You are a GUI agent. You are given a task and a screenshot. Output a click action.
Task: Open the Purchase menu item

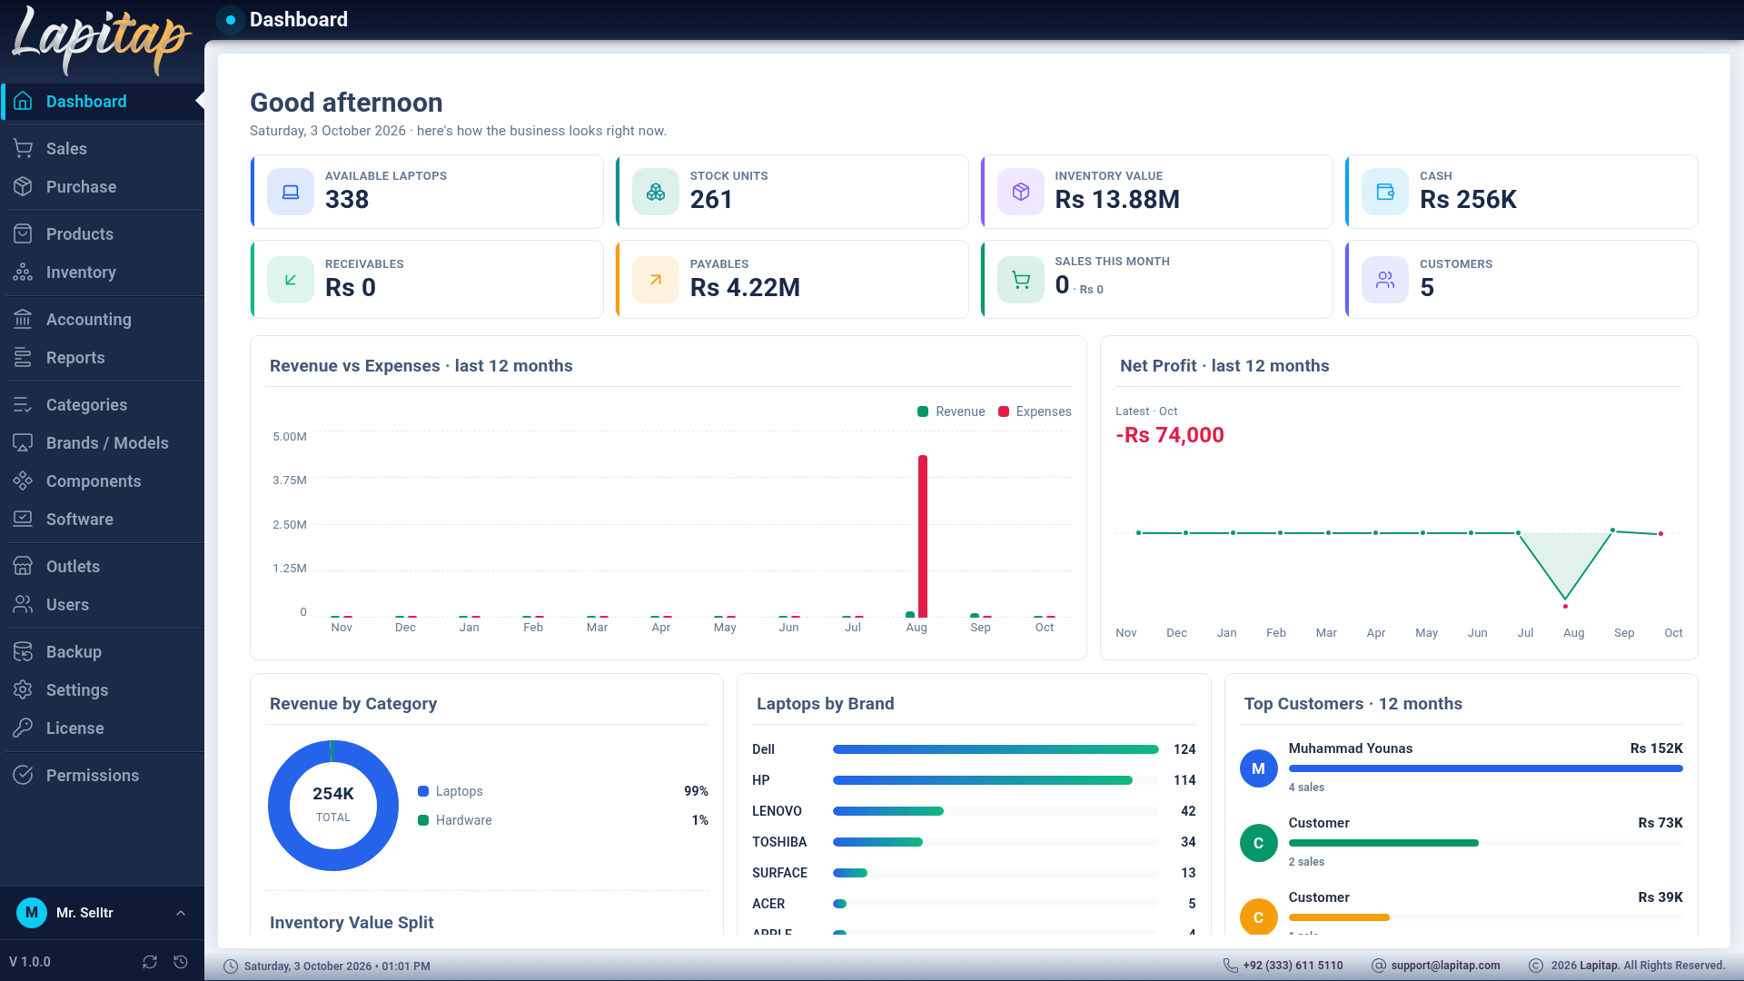(x=102, y=186)
